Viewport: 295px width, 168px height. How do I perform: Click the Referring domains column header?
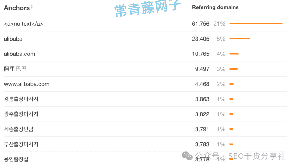coord(215,7)
